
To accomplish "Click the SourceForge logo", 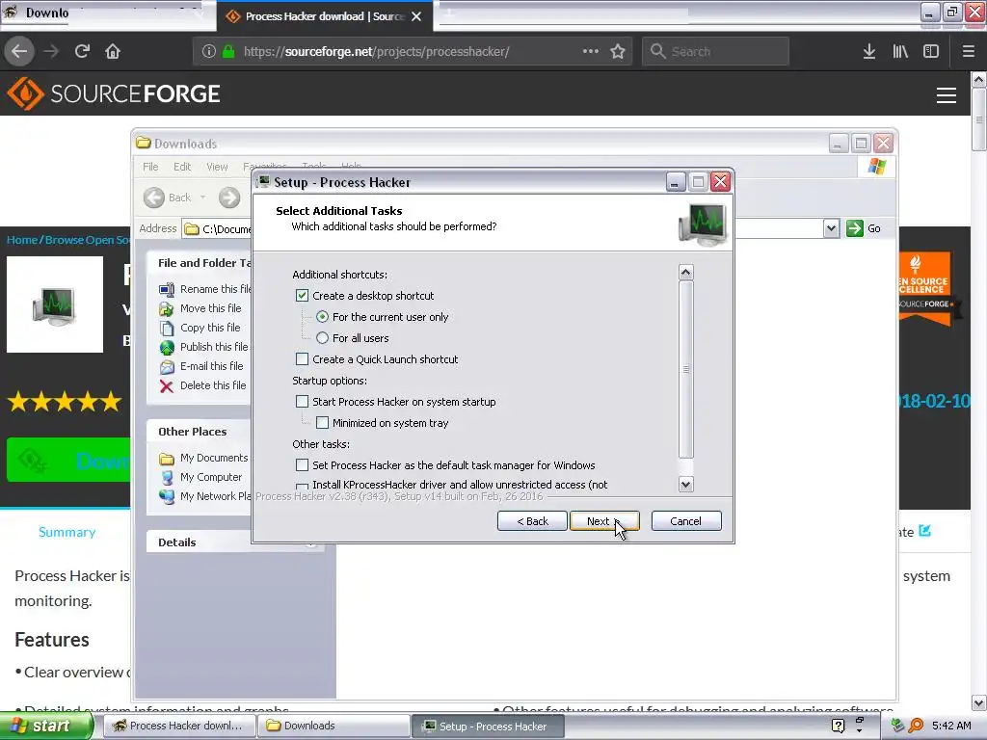I will 114,93.
